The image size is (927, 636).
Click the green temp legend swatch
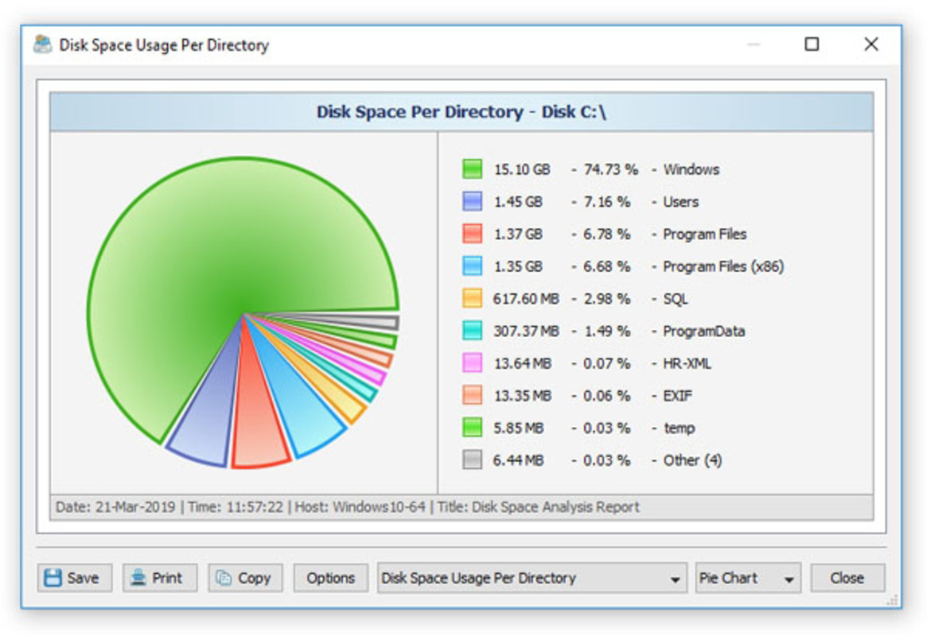click(x=472, y=428)
